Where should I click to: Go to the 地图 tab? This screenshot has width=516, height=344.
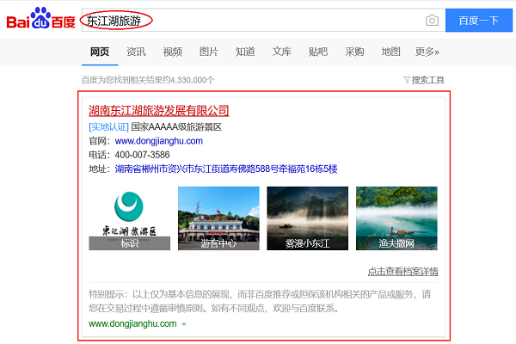(x=390, y=52)
